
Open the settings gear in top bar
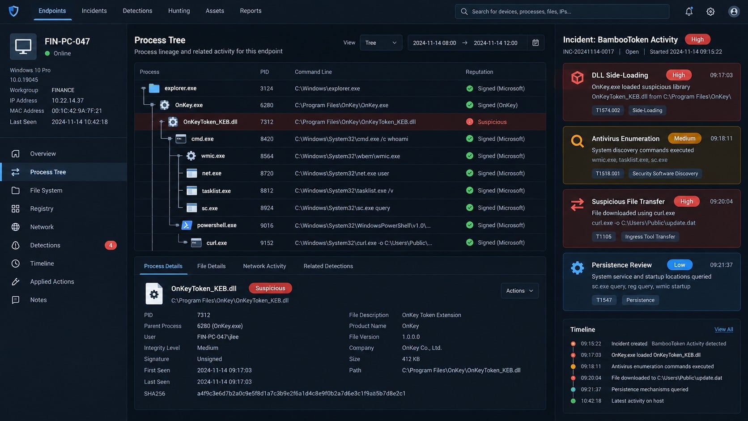click(x=710, y=12)
